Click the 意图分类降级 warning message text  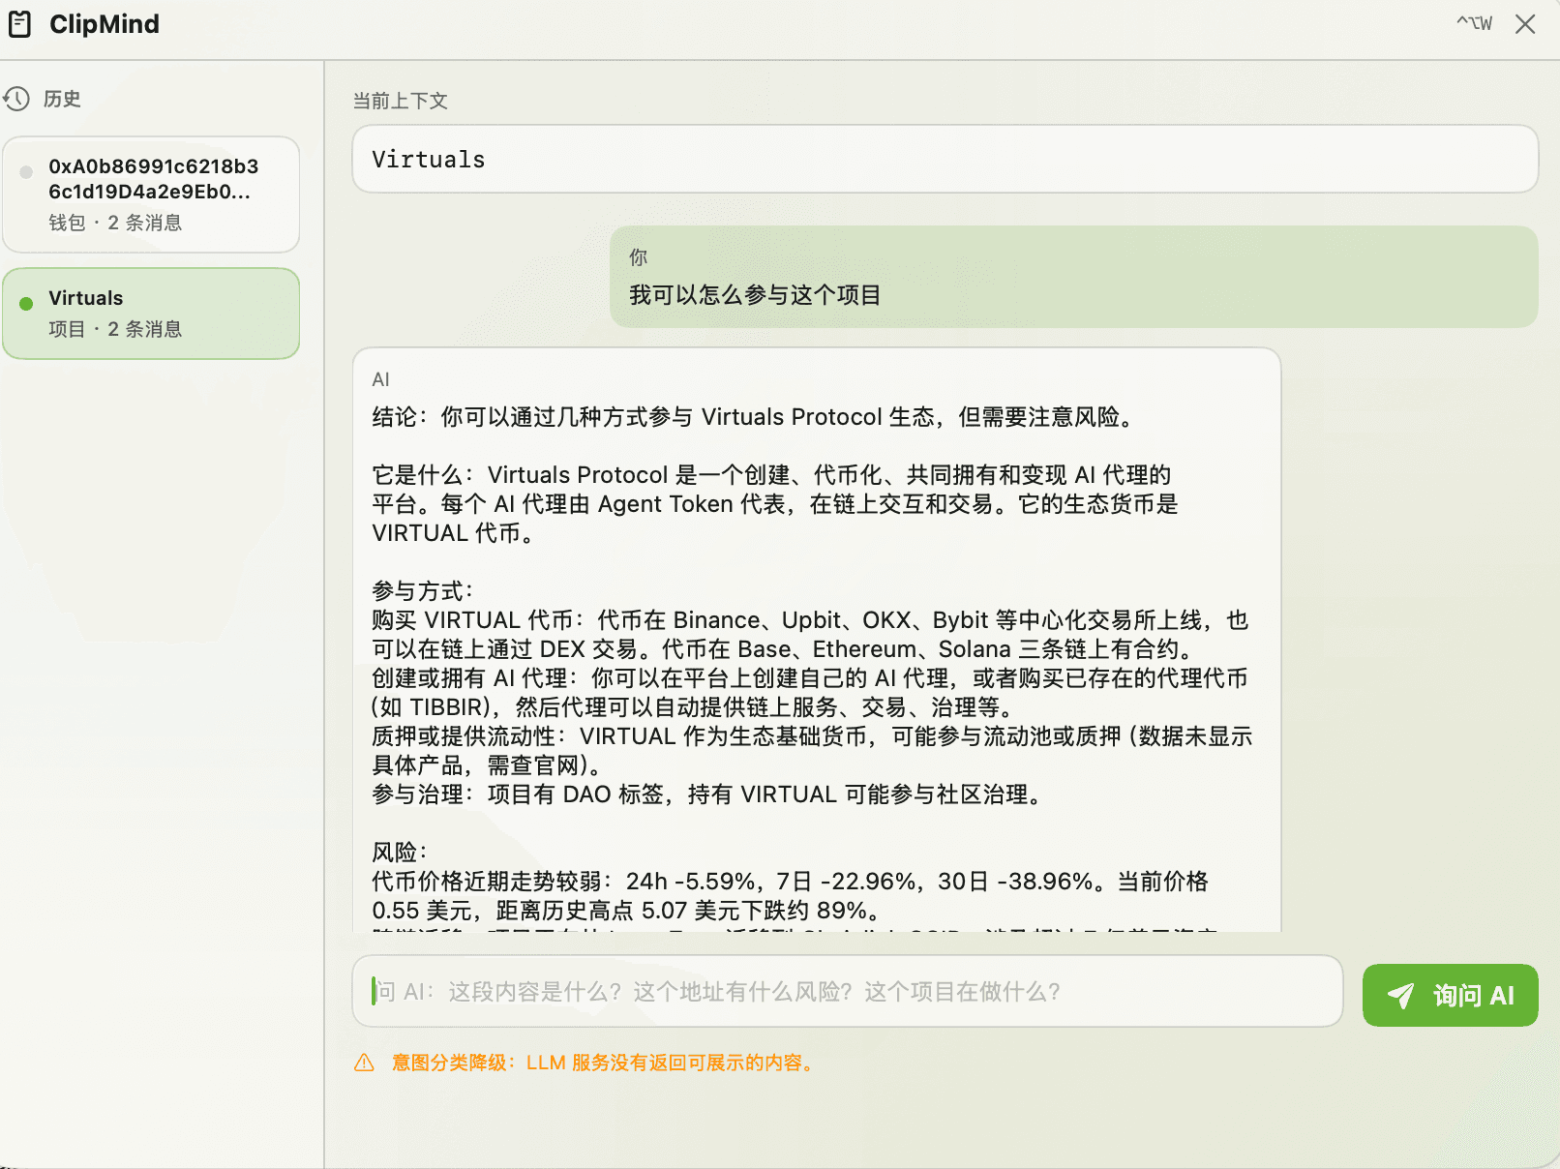(605, 1063)
